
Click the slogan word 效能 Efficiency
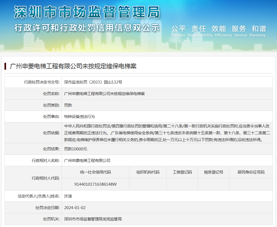224,31
